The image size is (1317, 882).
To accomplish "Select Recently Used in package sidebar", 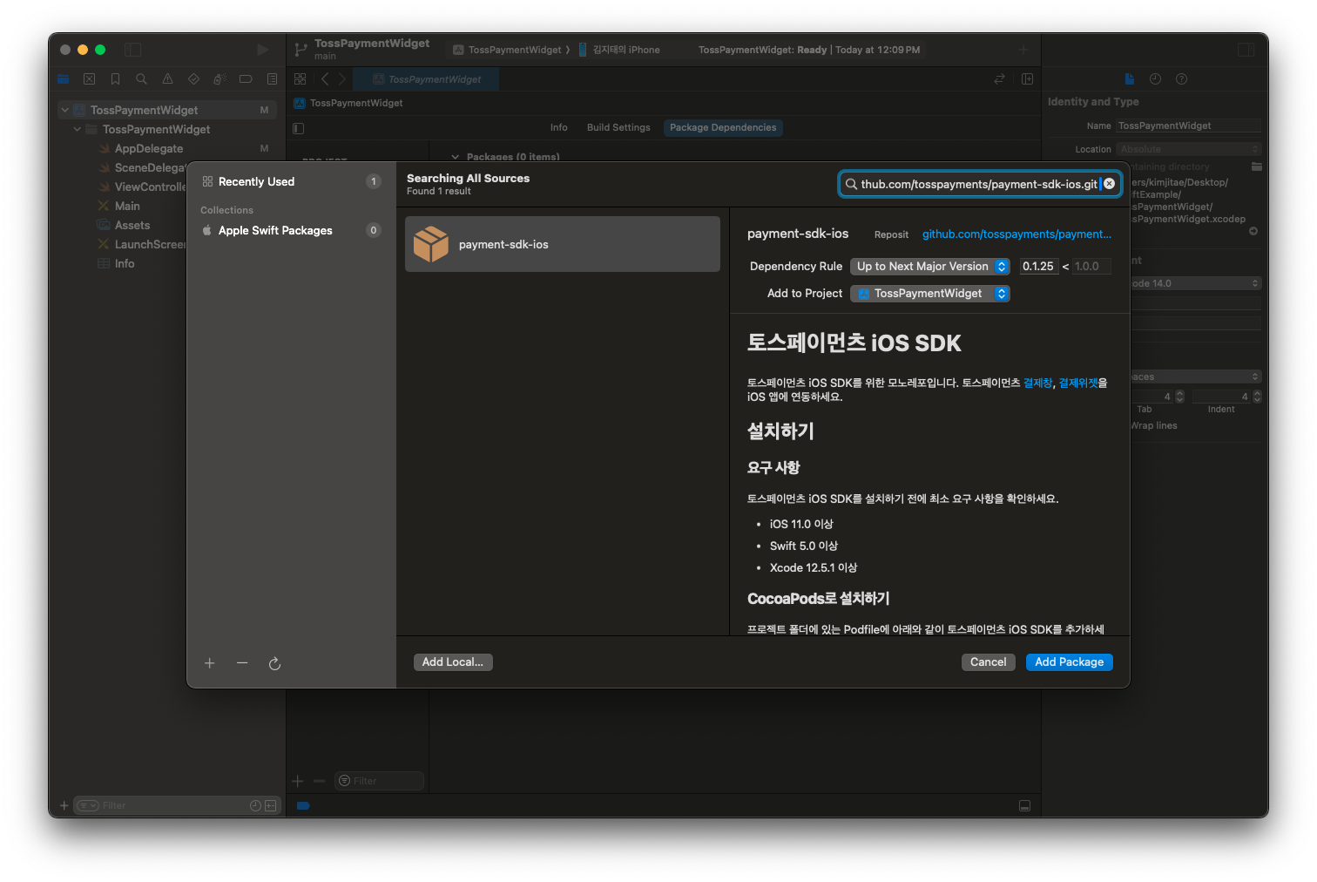I will click(291, 181).
